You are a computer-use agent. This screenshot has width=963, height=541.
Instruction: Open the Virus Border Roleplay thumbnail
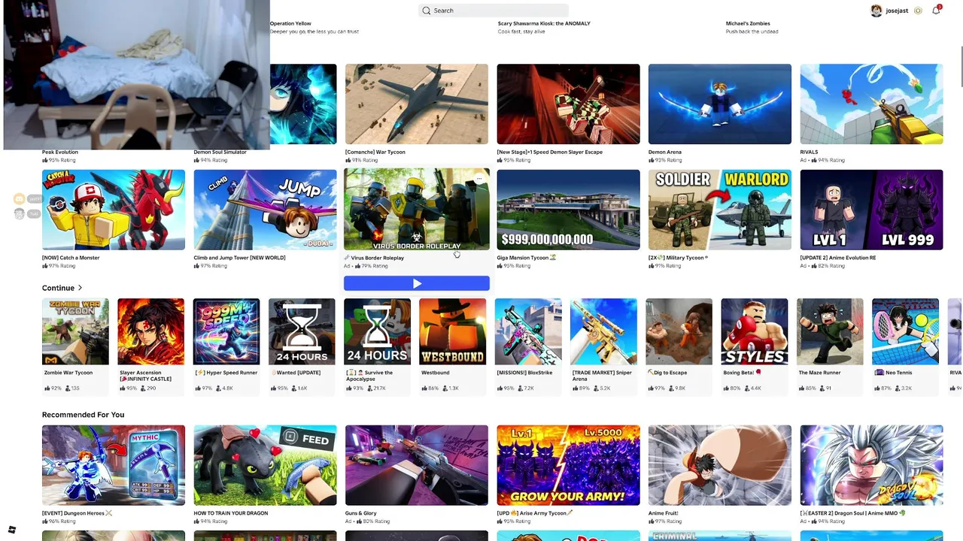[x=417, y=210]
